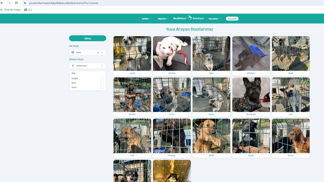Click the name label Zeytin
The height and width of the screenshot is (182, 324).
coord(251,156)
